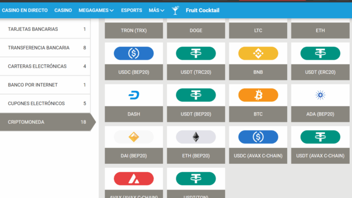Select the red AVAX Avalanche icon
Screen dimensions: 352x198
134,179
